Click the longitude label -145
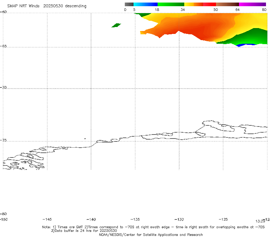270x237 pixels. (47, 219)
